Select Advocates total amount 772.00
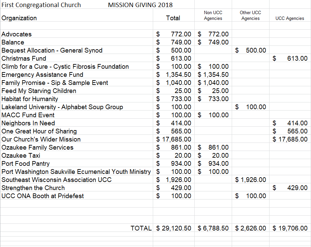311x247 pixels. [174, 34]
